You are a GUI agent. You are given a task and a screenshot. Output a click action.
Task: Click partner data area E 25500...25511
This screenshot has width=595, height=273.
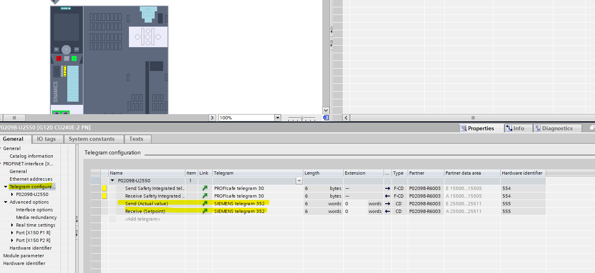coord(464,204)
